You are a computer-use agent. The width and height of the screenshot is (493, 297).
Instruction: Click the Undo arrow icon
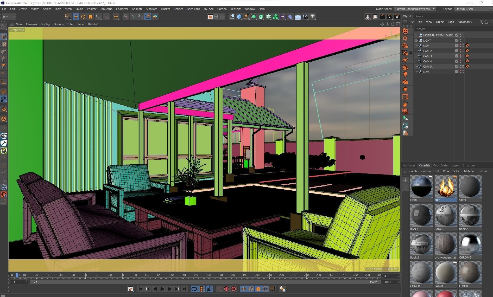point(6,17)
